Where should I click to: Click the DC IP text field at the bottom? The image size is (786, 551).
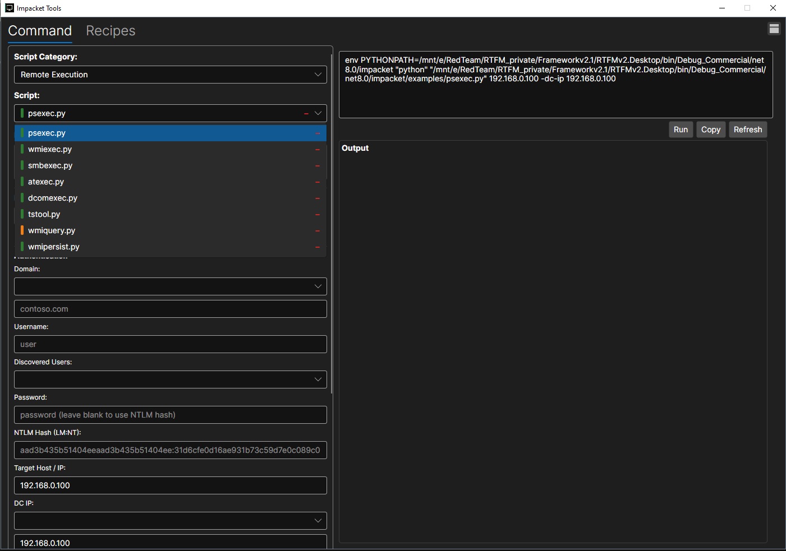(x=171, y=542)
